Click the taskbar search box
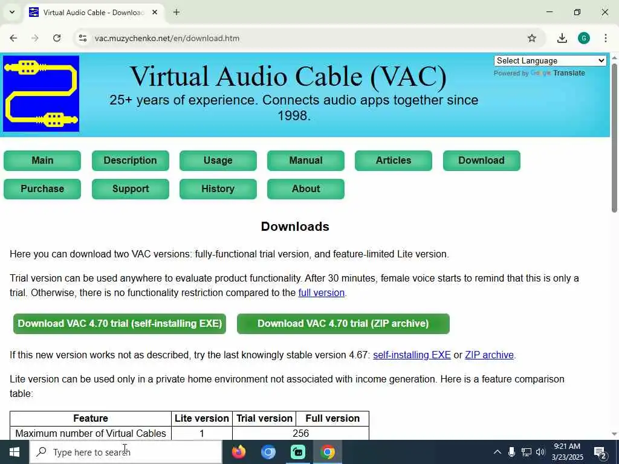 126,452
